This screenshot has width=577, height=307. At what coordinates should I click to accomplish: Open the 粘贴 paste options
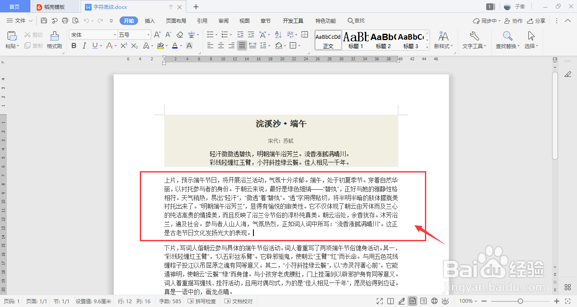[11, 40]
